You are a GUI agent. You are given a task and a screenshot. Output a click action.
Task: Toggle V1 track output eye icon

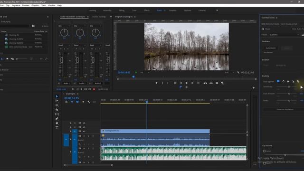point(84,131)
